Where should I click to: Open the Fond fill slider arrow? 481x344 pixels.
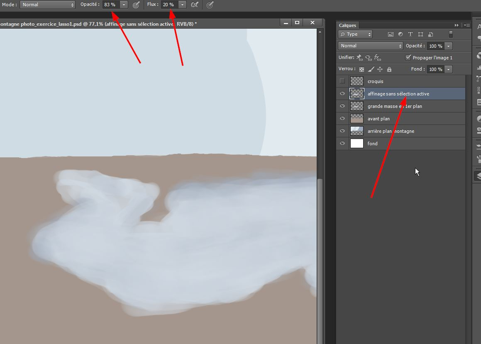448,69
